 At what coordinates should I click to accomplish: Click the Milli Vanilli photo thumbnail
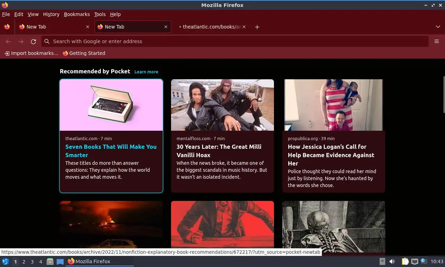coord(222,105)
